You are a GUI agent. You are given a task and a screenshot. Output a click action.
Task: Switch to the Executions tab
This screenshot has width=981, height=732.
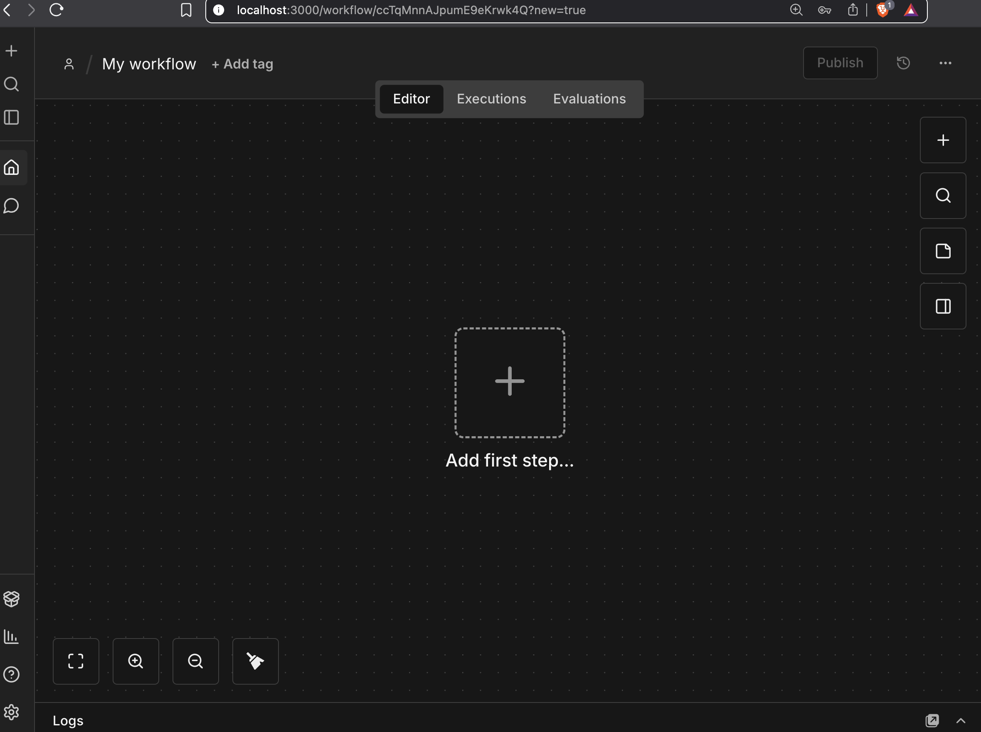[x=491, y=99]
